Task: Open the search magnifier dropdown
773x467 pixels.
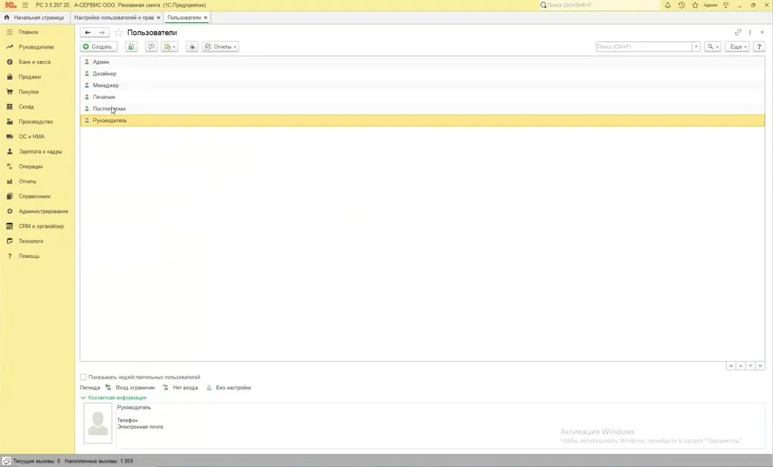Action: (713, 46)
